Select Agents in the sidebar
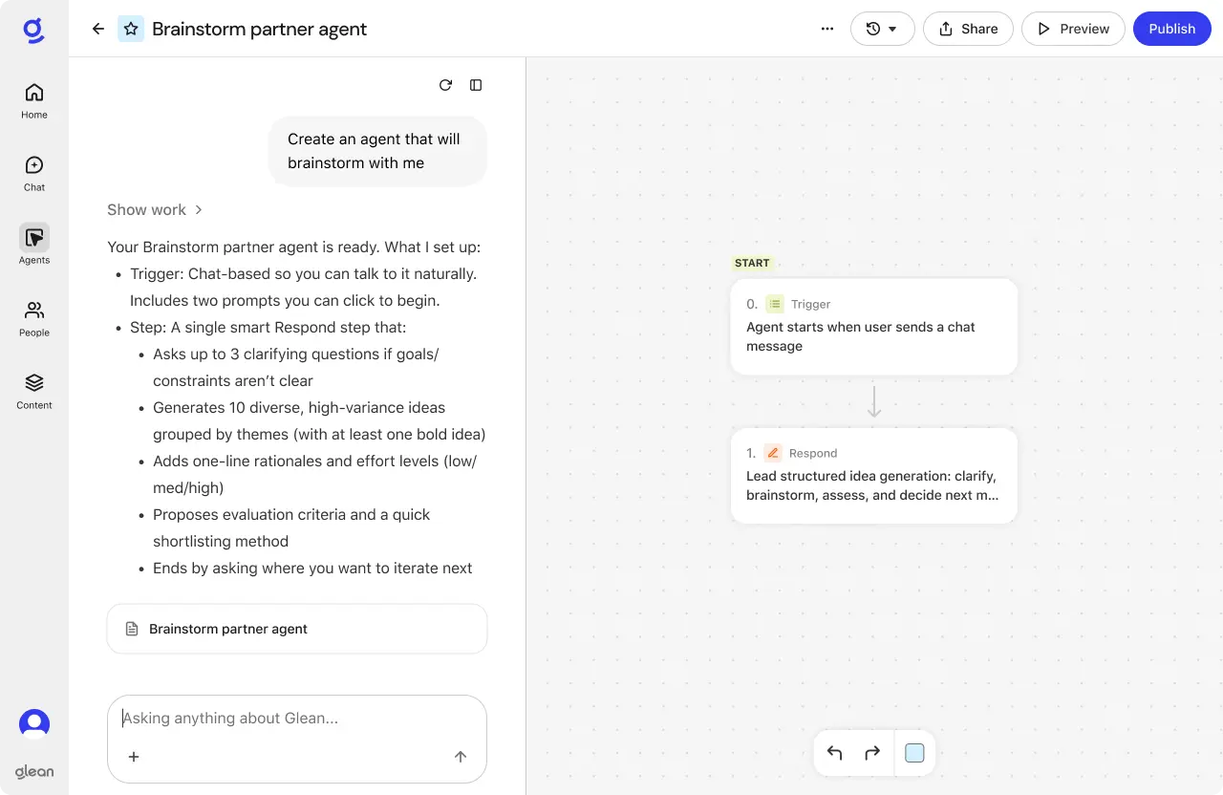Image resolution: width=1223 pixels, height=795 pixels. [34, 246]
